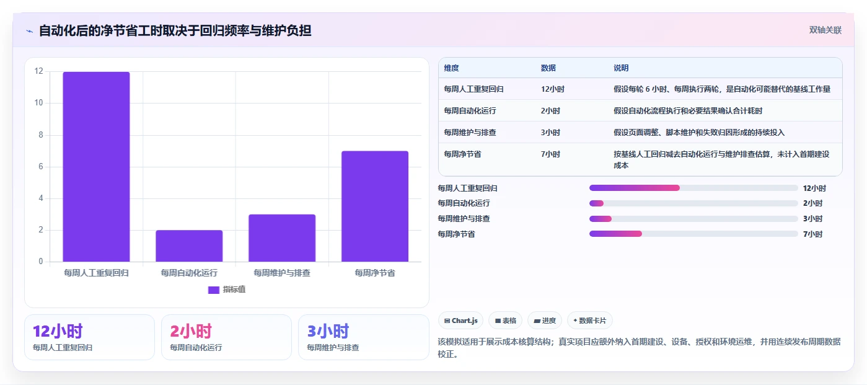The width and height of the screenshot is (867, 385).
Task: Click y-axis tick label 10
Action: (x=39, y=103)
